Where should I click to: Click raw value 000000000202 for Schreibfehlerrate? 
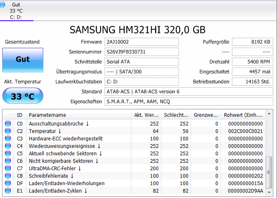coord(246,176)
